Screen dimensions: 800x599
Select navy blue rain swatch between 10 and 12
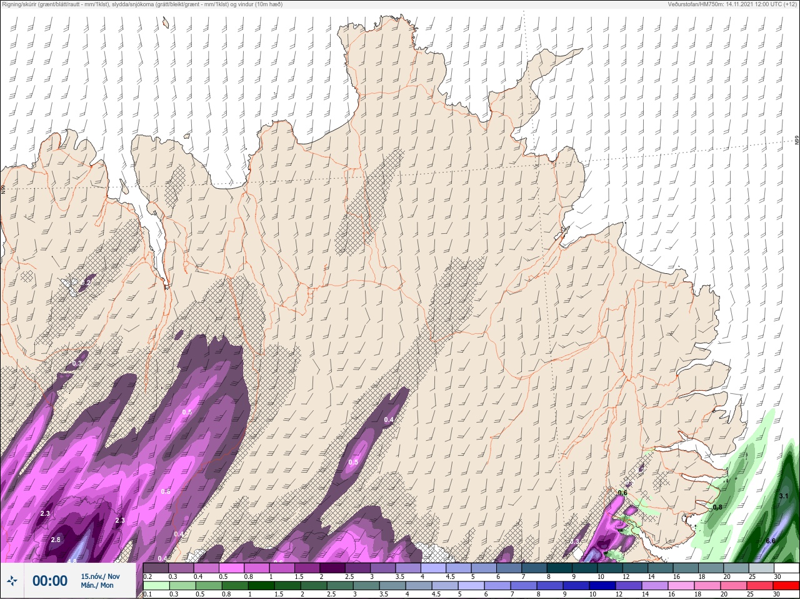pyautogui.click(x=602, y=586)
